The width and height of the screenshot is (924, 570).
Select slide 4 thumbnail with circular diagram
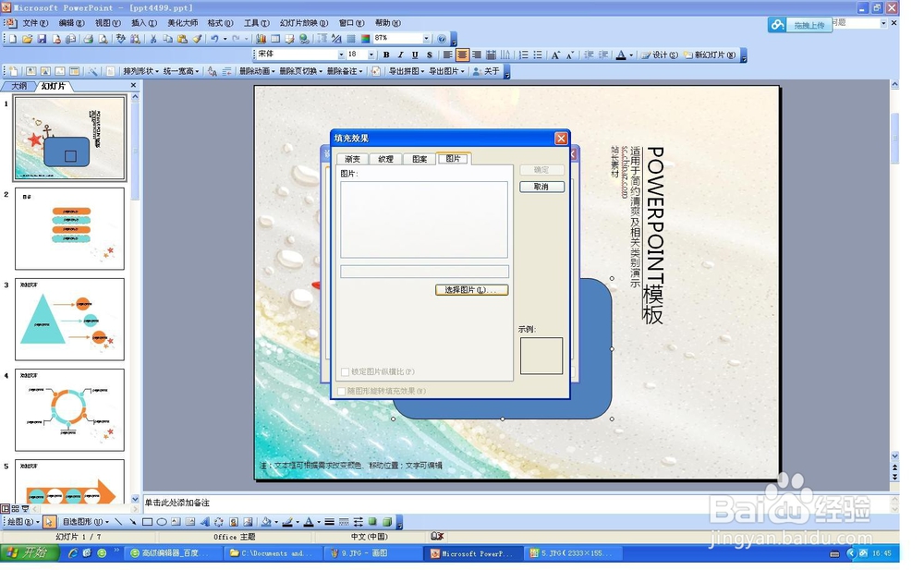[x=69, y=410]
